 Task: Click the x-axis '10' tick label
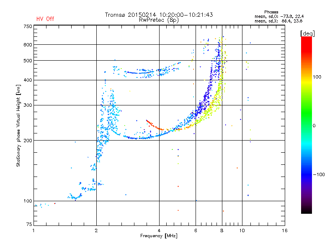click(x=242, y=231)
